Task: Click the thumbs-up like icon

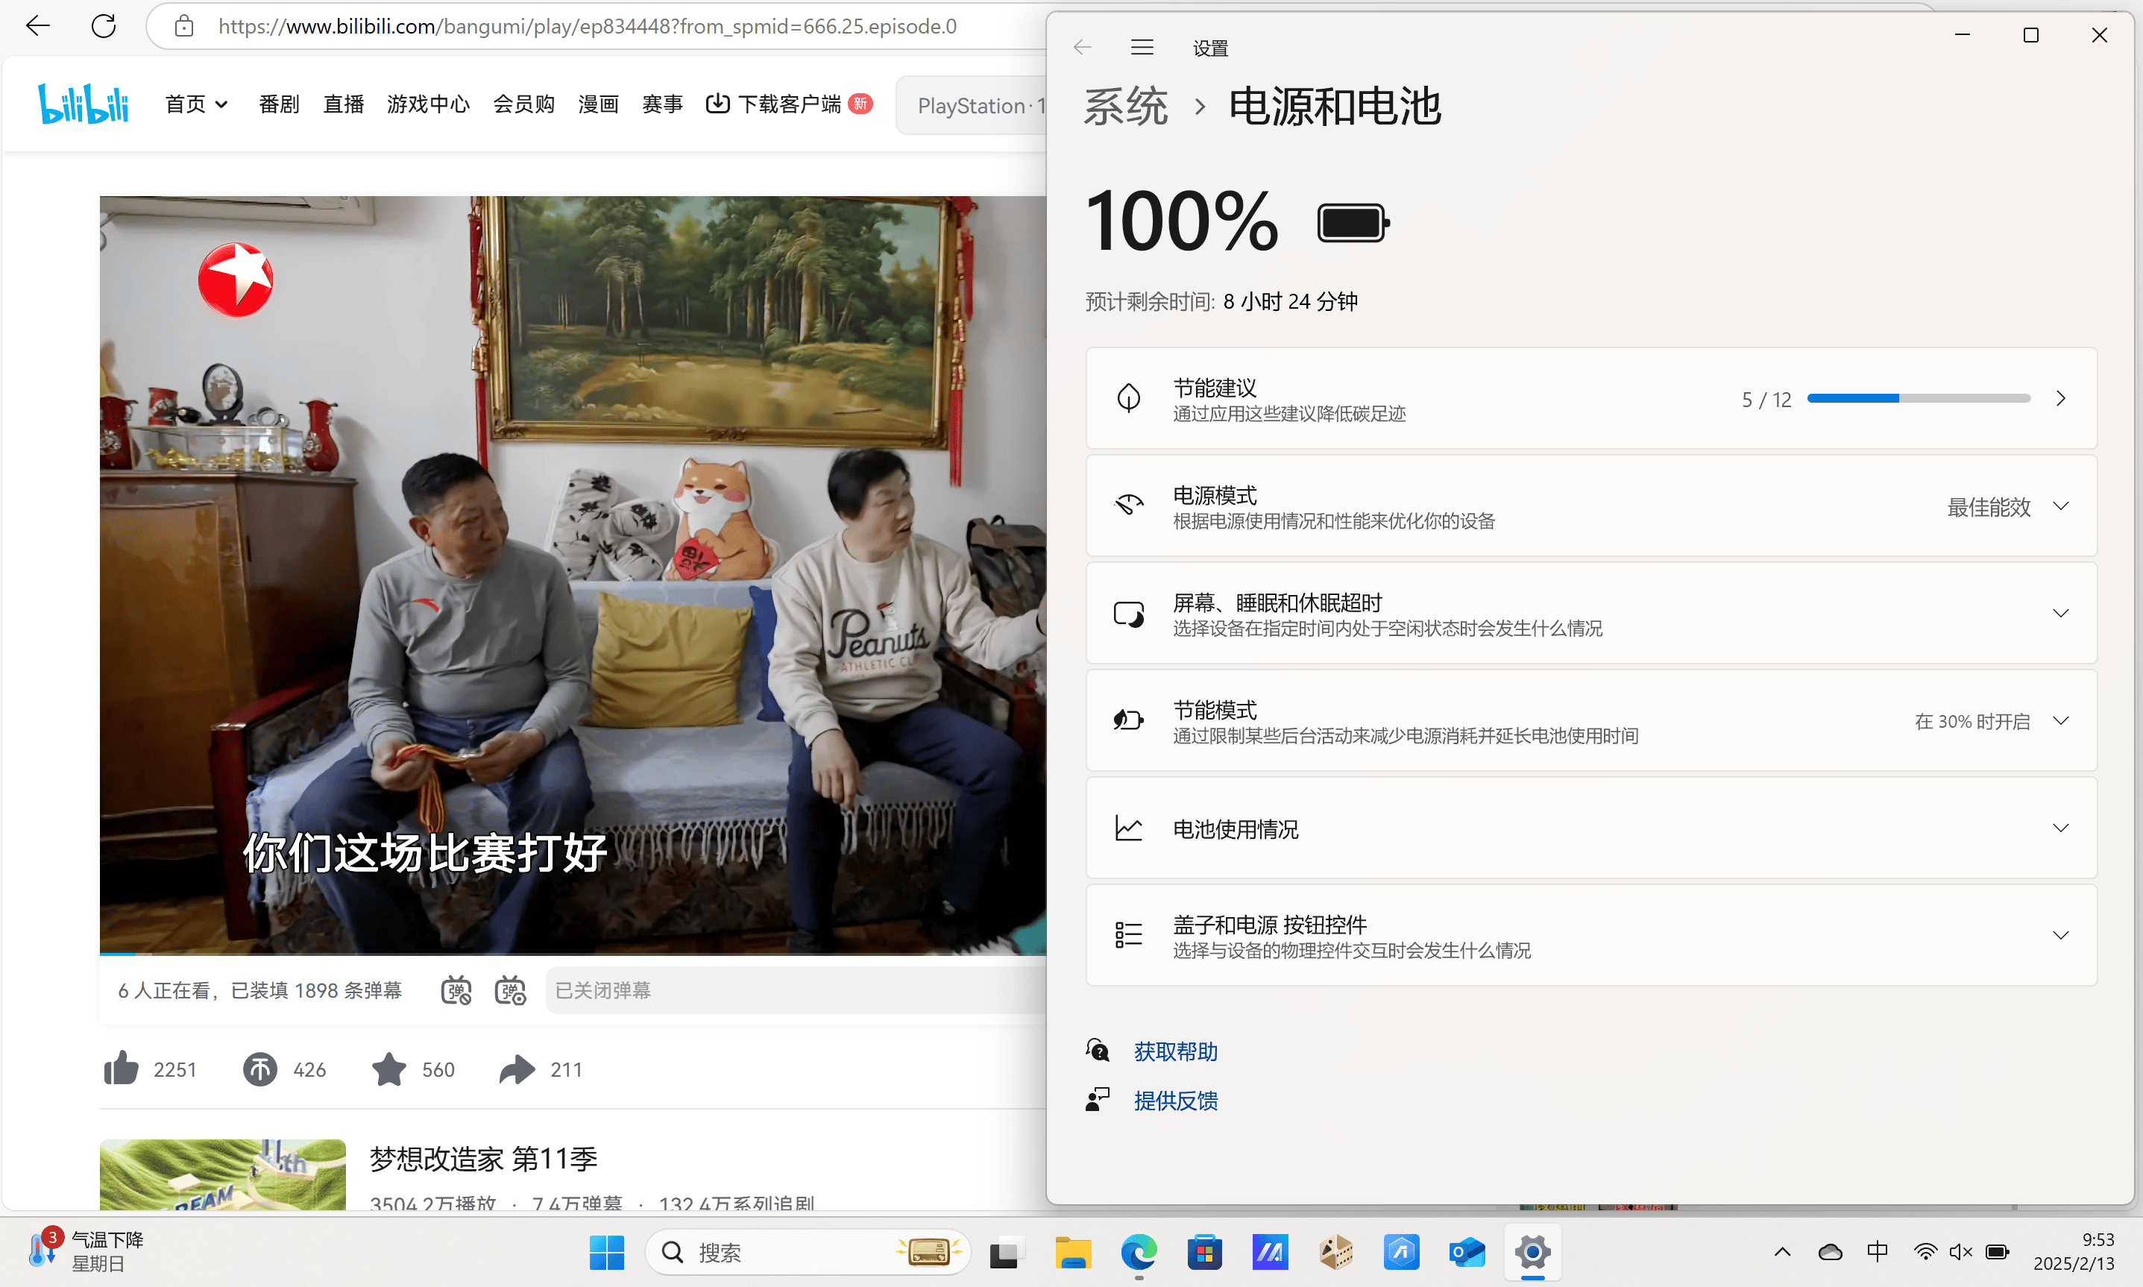Action: pos(121,1069)
